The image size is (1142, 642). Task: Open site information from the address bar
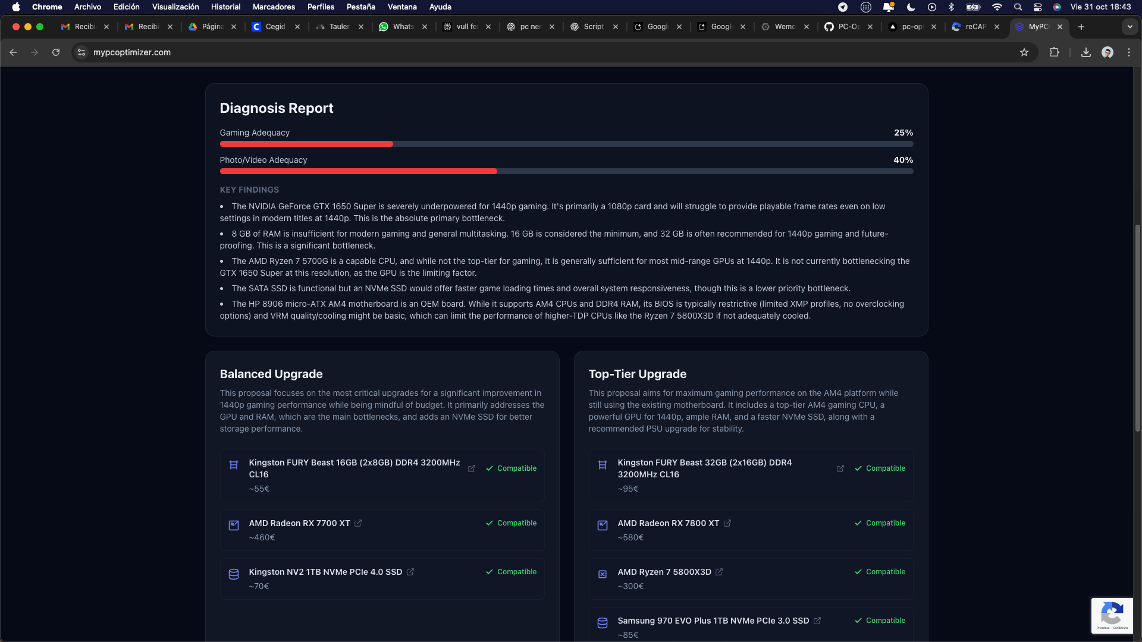(x=80, y=52)
